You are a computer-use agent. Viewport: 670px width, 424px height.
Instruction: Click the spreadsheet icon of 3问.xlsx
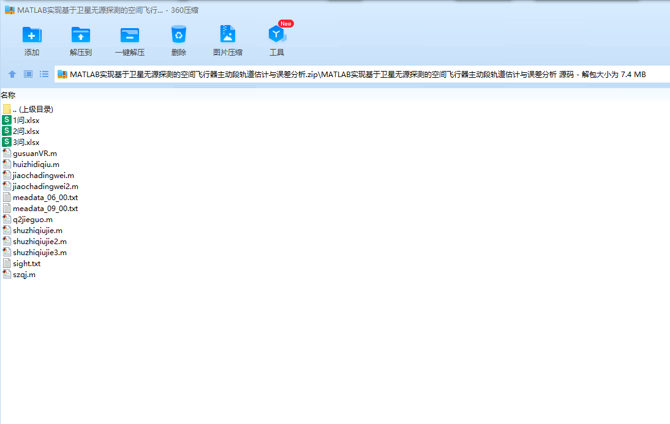(x=6, y=142)
